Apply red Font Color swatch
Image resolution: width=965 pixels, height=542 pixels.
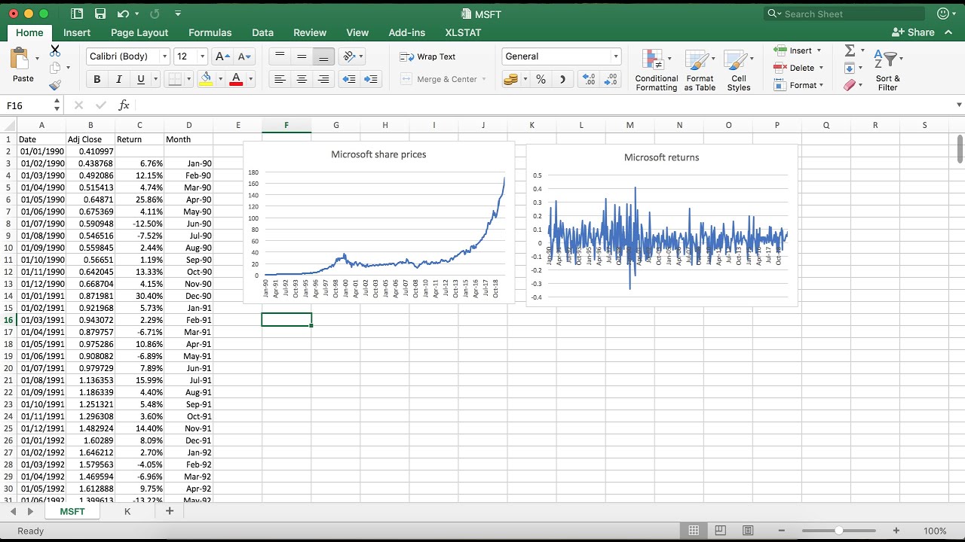coord(236,79)
